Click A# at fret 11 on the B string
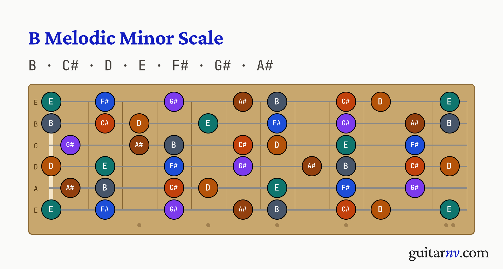 (x=415, y=123)
